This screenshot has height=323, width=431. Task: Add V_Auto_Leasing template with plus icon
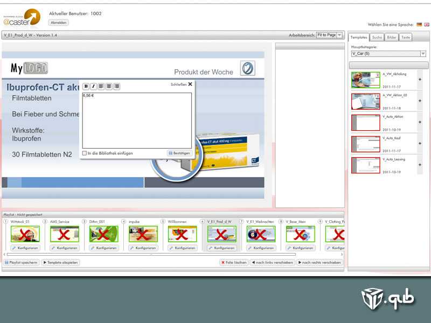click(420, 165)
